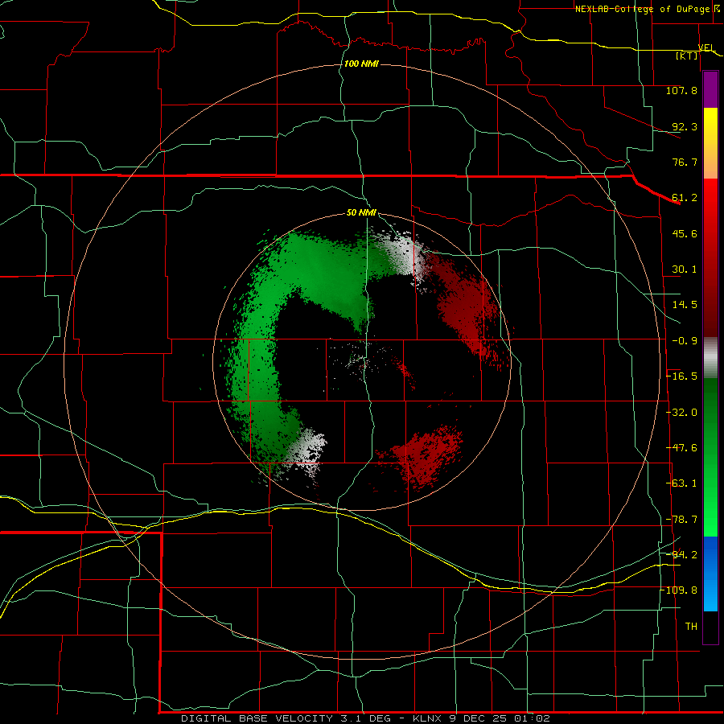This screenshot has width=724, height=724.
Task: Pick the green segment of velocity color bar
Action: pos(710,457)
